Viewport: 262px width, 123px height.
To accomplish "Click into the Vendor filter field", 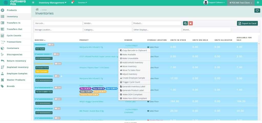I will [107, 23].
